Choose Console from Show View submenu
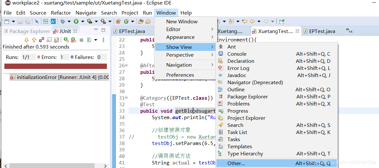 (276, 54)
